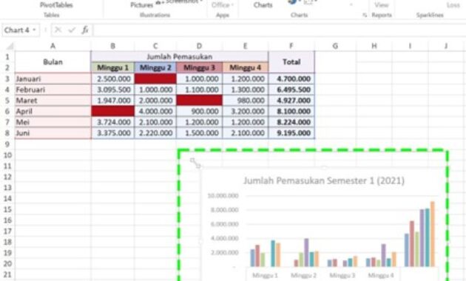The width and height of the screenshot is (466, 281).
Task: Click the red Minggu 3 header cell
Action: [x=199, y=67]
